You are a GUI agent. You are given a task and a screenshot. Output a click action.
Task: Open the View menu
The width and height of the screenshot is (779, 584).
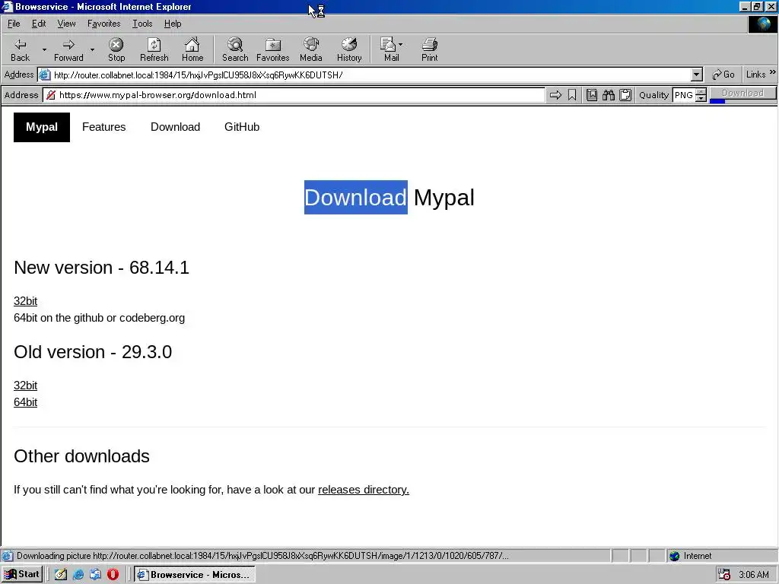[67, 24]
